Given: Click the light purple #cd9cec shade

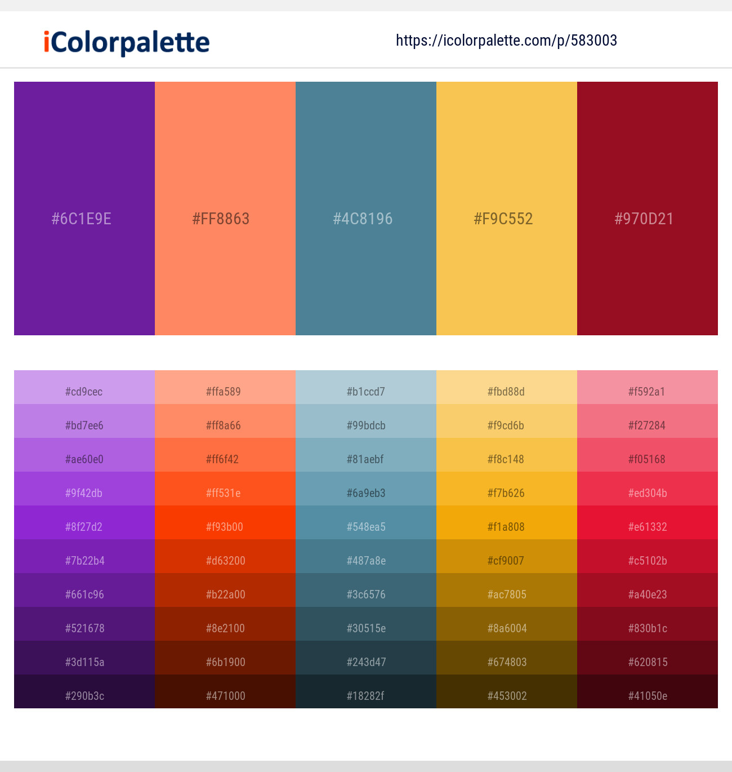Looking at the screenshot, I should point(84,392).
